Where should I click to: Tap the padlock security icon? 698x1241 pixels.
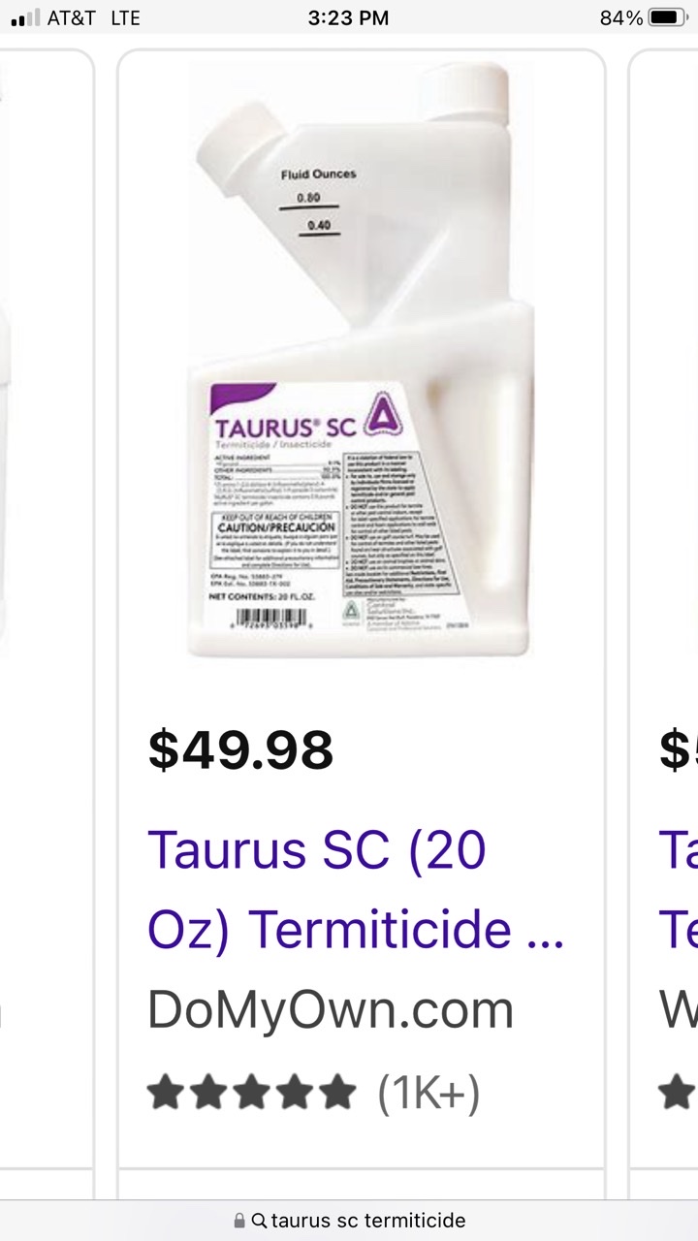tap(239, 1221)
